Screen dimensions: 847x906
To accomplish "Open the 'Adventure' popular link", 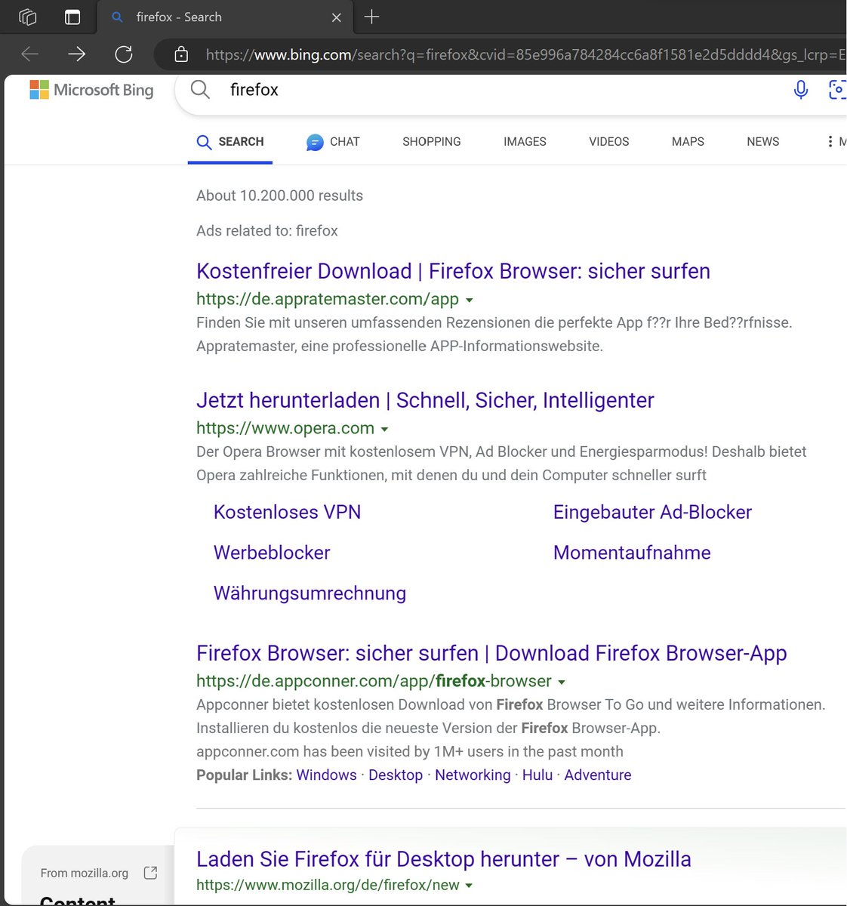I will [x=598, y=775].
